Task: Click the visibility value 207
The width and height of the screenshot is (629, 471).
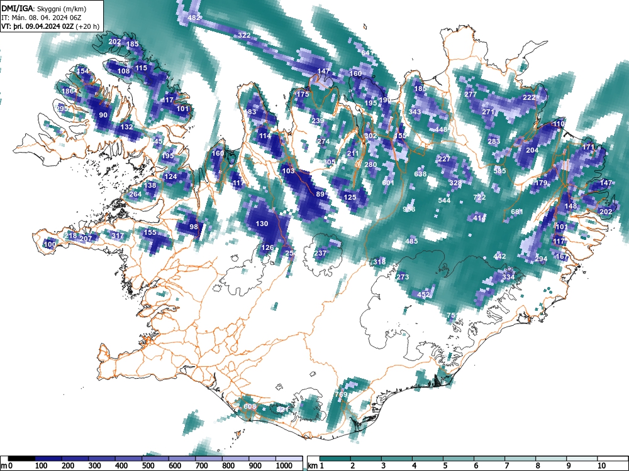Action: [86, 239]
